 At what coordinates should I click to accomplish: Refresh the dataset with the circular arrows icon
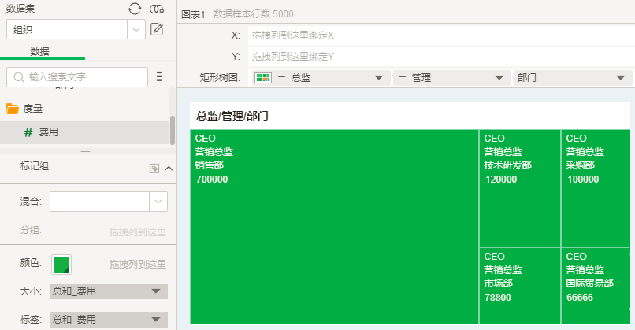coord(135,9)
